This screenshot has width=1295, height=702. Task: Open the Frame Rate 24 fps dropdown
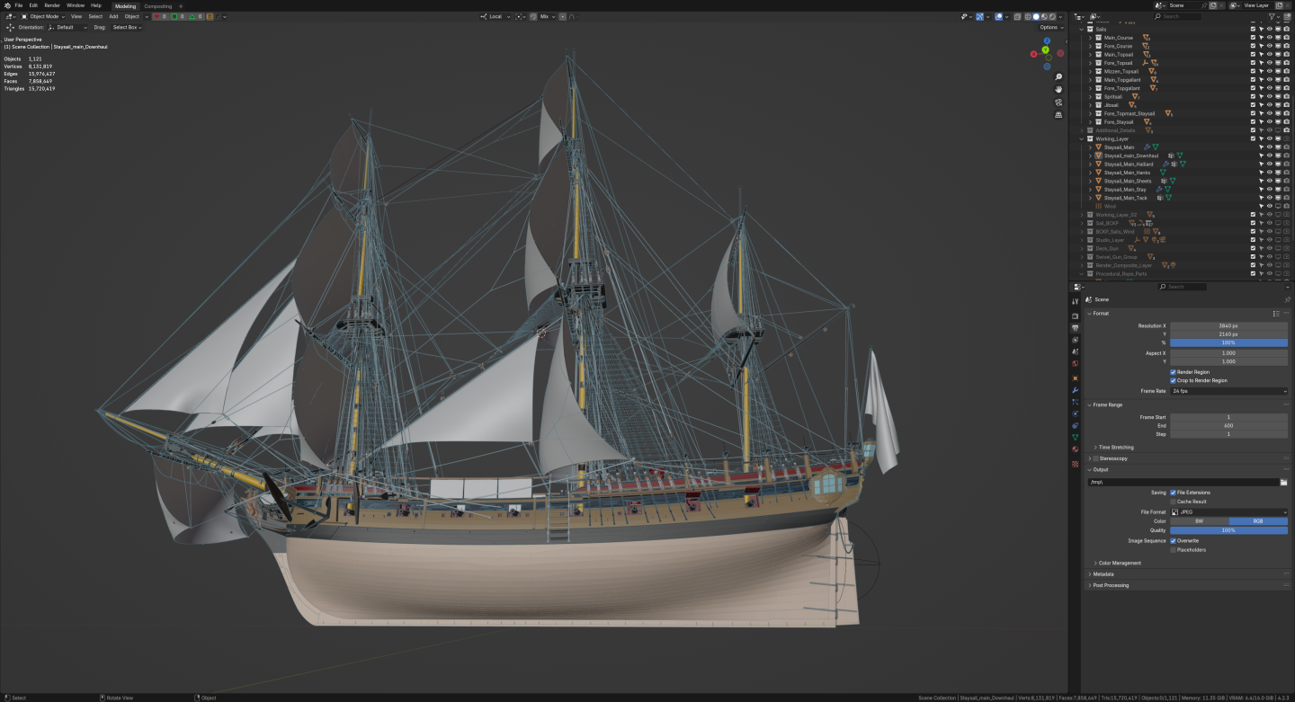click(1228, 391)
